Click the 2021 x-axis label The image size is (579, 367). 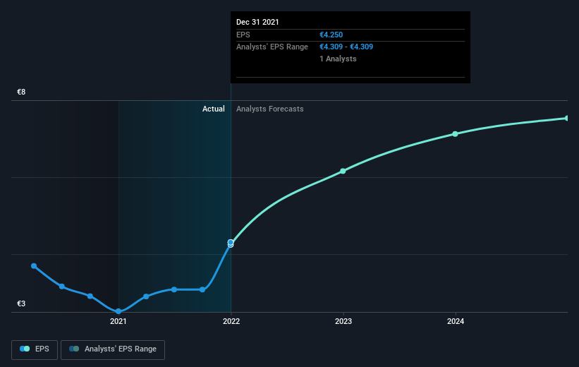(x=118, y=321)
